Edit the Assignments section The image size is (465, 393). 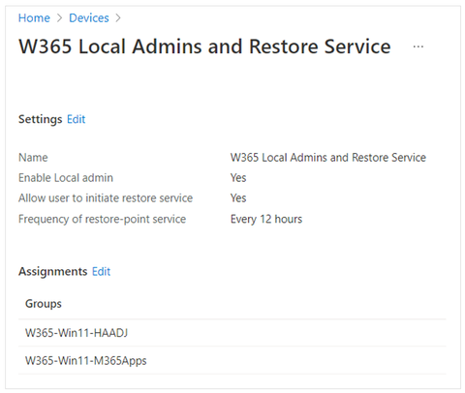pos(101,272)
